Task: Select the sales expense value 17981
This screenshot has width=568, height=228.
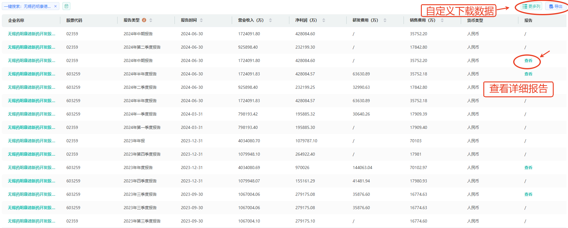Action: tap(416, 154)
